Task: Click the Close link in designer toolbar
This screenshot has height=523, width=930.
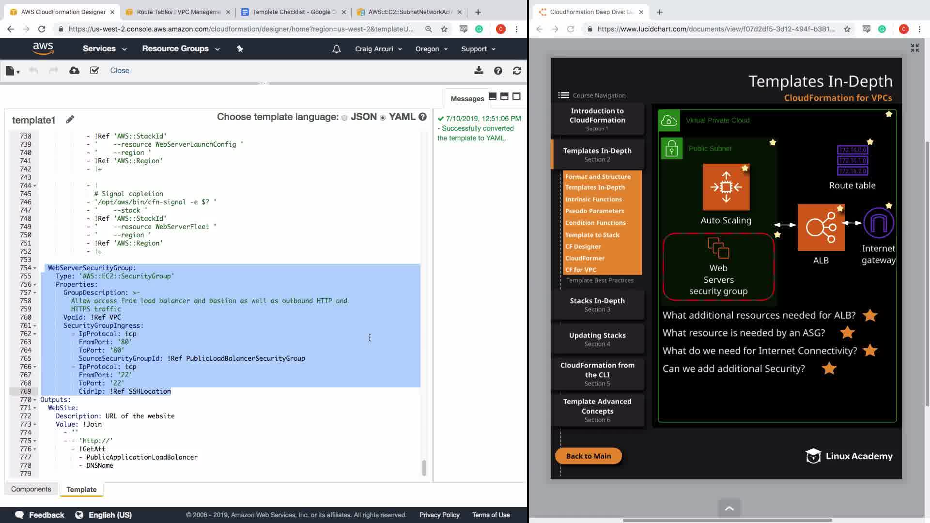Action: [120, 71]
